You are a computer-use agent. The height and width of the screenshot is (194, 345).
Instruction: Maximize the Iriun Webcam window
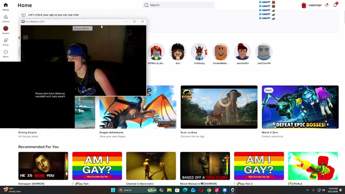(x=134, y=21)
